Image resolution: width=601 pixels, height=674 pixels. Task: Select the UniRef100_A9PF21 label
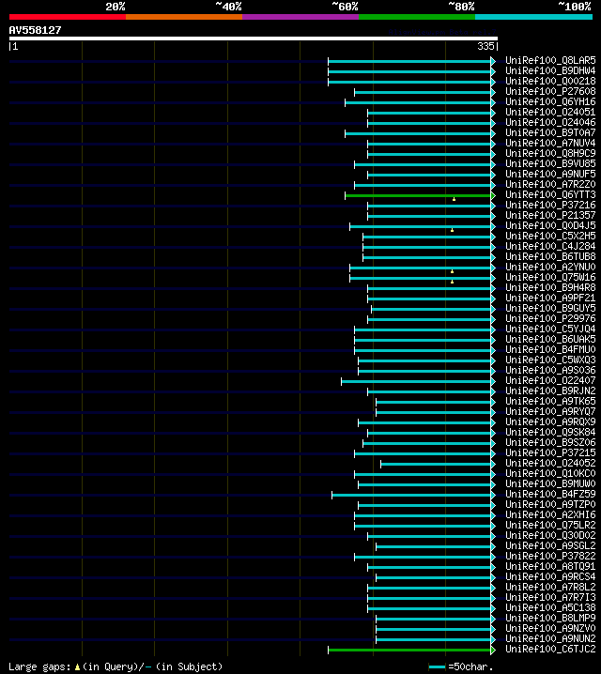tap(550, 298)
